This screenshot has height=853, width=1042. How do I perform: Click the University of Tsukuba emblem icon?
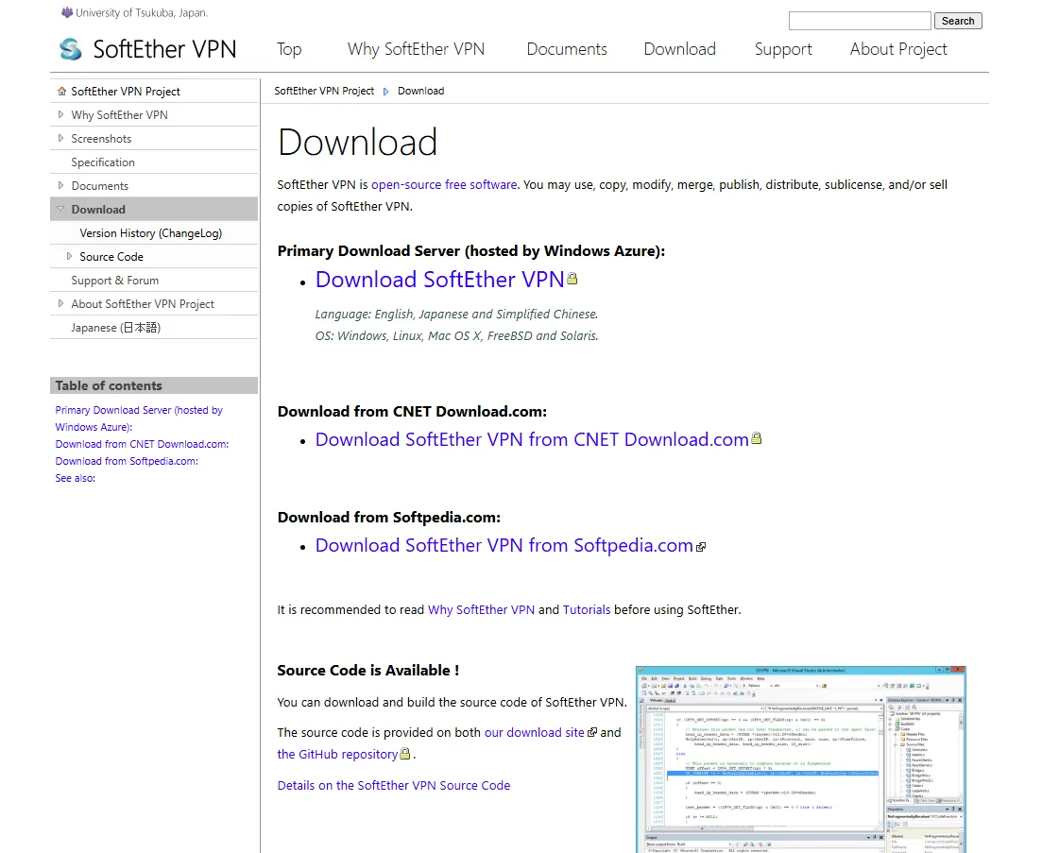(66, 12)
